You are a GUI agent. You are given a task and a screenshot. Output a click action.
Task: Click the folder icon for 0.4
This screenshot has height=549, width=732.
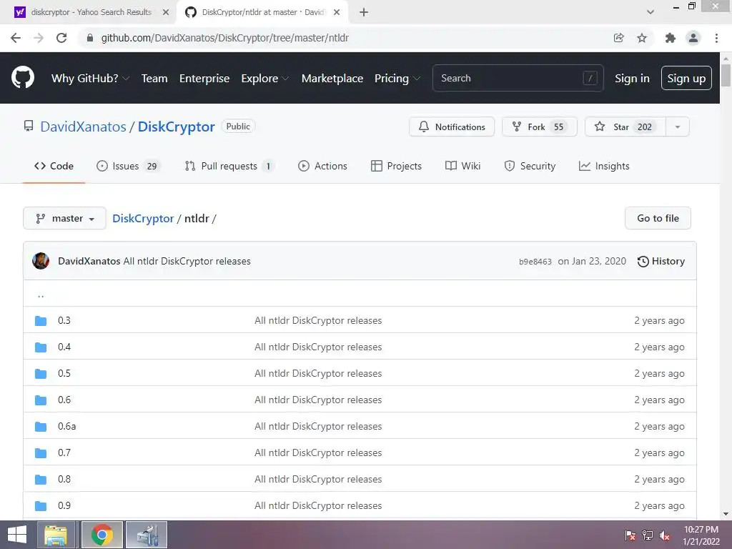tap(41, 347)
